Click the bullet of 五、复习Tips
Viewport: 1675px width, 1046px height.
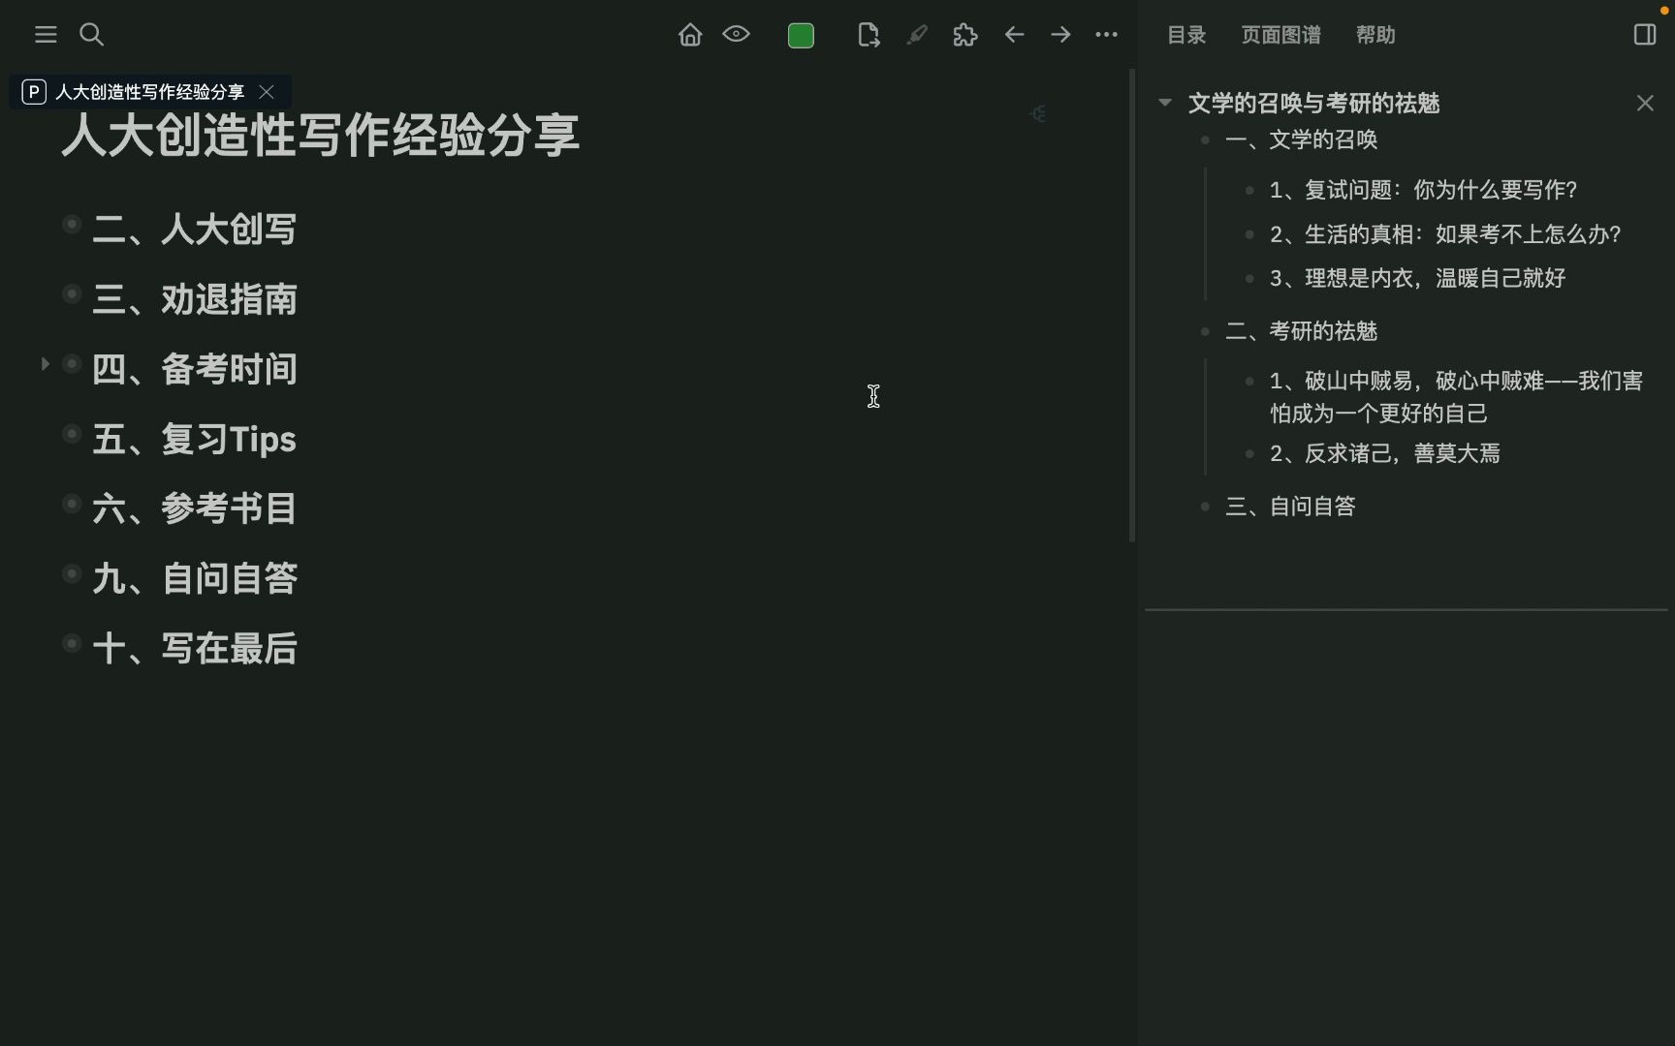click(x=71, y=434)
